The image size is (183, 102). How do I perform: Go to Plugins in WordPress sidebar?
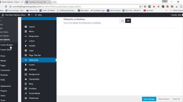4,91
